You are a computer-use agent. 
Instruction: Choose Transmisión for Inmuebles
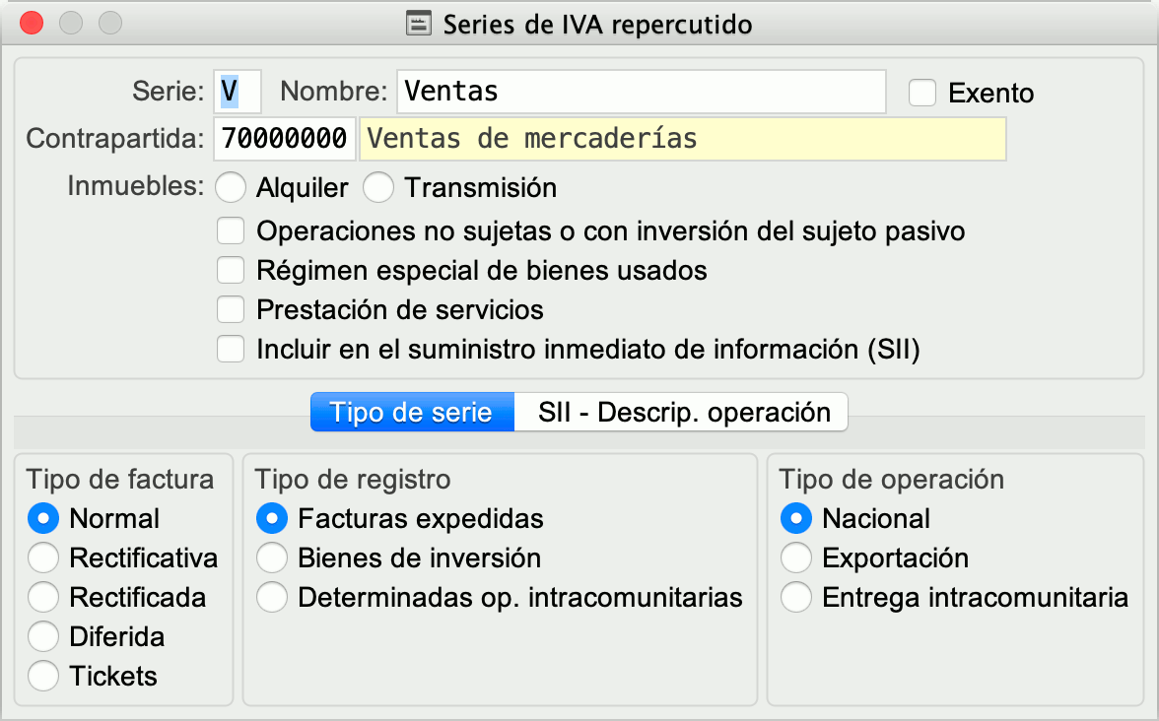378,187
